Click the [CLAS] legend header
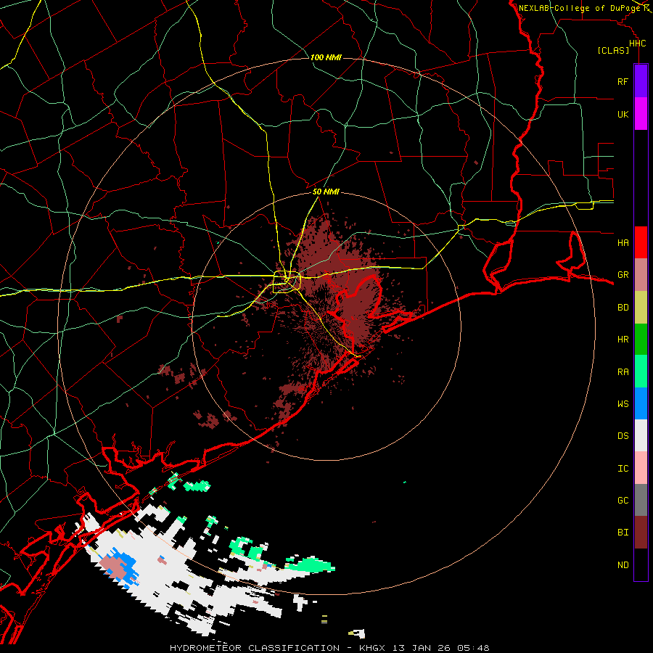The height and width of the screenshot is (653, 653). (613, 51)
